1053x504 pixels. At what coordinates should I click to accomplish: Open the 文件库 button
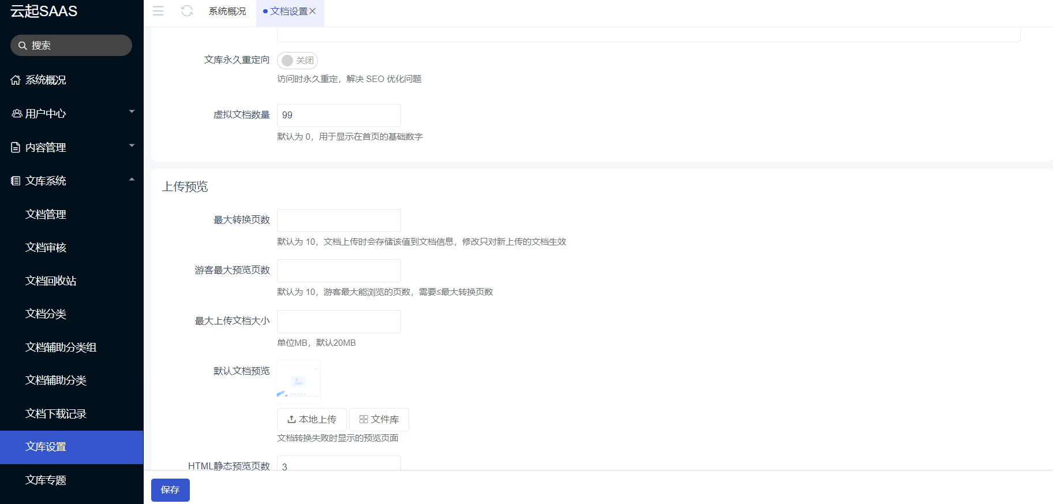click(x=379, y=420)
